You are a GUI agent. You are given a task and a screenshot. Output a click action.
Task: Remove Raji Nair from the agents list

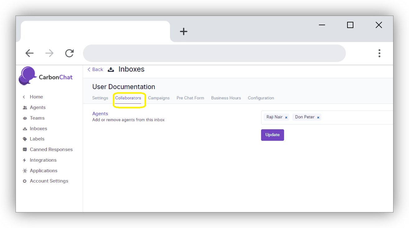(286, 117)
